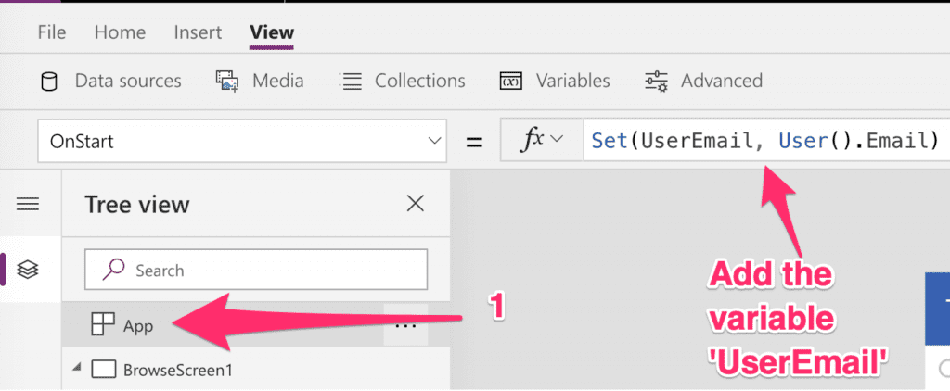Collapse the BrowseScreen1 tree node
The width and height of the screenshot is (950, 391).
coord(76,368)
